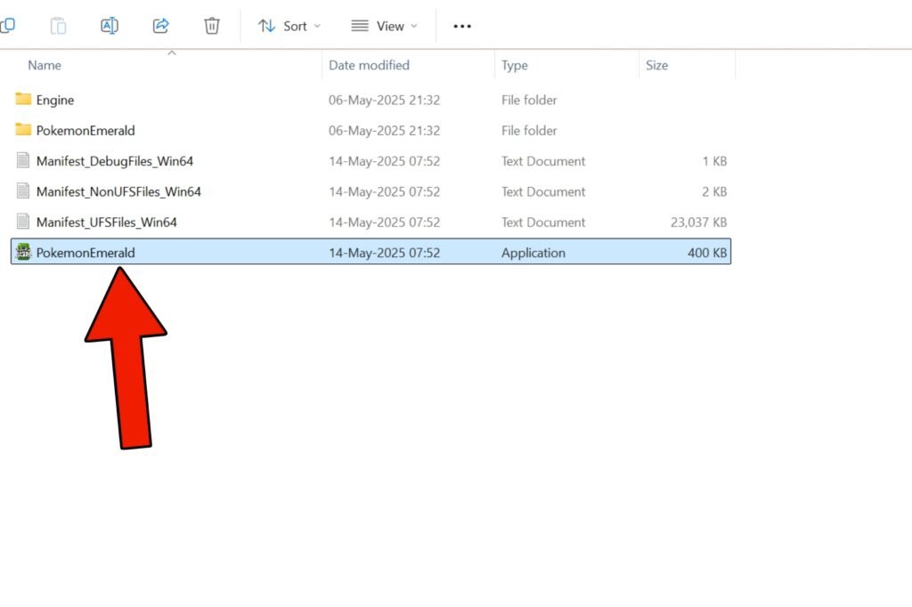Select the Manifest_DebugFiles_Win64 file name
Image resolution: width=912 pixels, height=607 pixels.
click(115, 161)
